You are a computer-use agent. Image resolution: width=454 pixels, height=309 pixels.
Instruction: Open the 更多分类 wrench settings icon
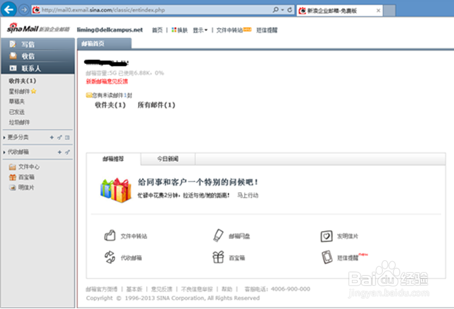coord(59,137)
